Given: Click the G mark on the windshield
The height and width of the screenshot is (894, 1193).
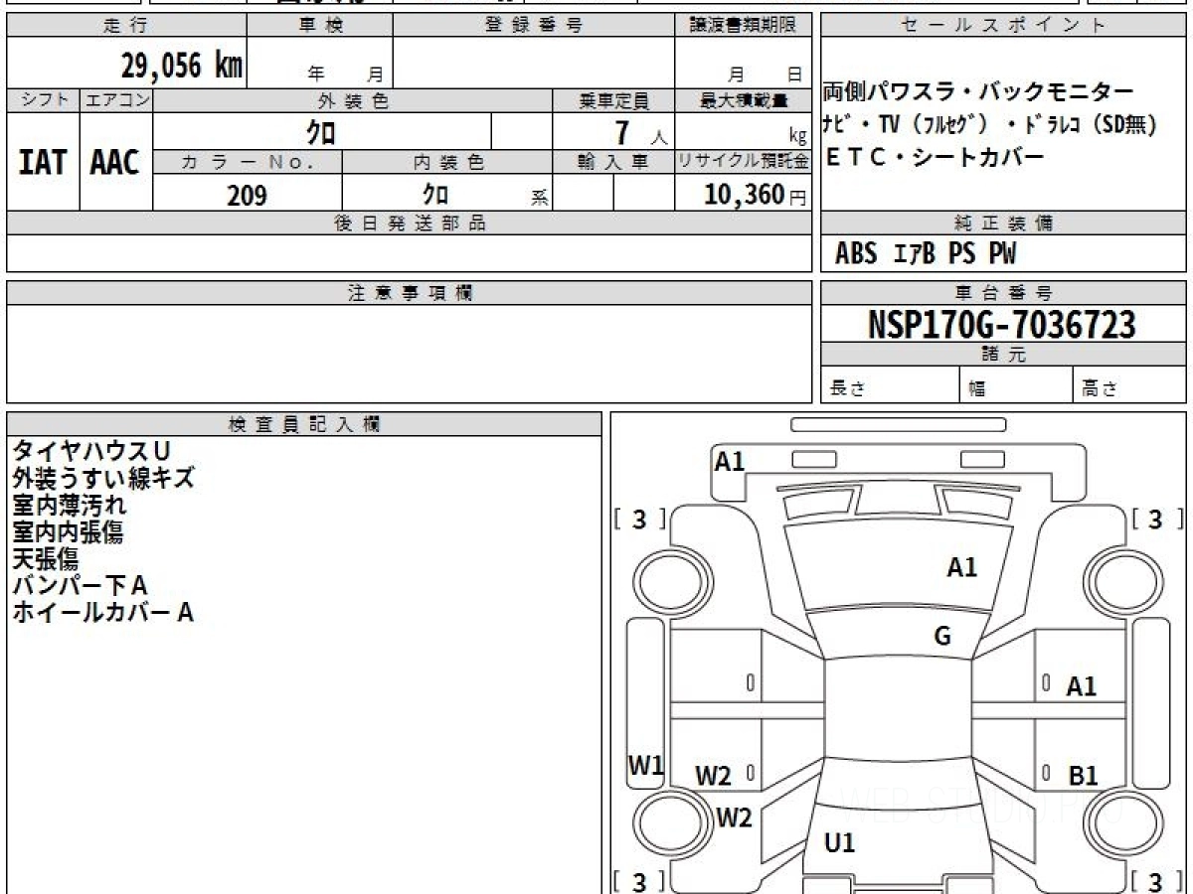Looking at the screenshot, I should [x=942, y=637].
